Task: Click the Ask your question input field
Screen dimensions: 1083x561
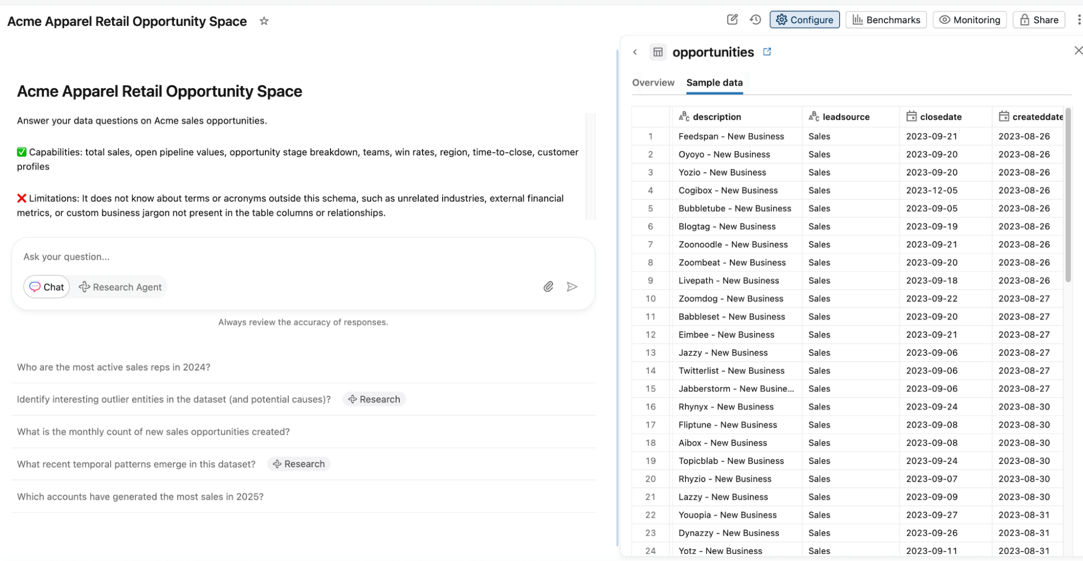Action: point(217,256)
